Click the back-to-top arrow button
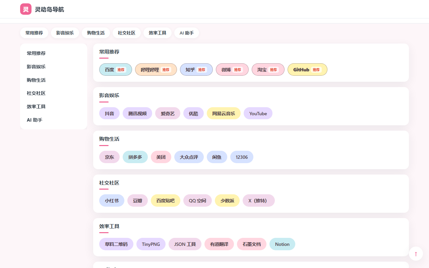 pyautogui.click(x=416, y=254)
